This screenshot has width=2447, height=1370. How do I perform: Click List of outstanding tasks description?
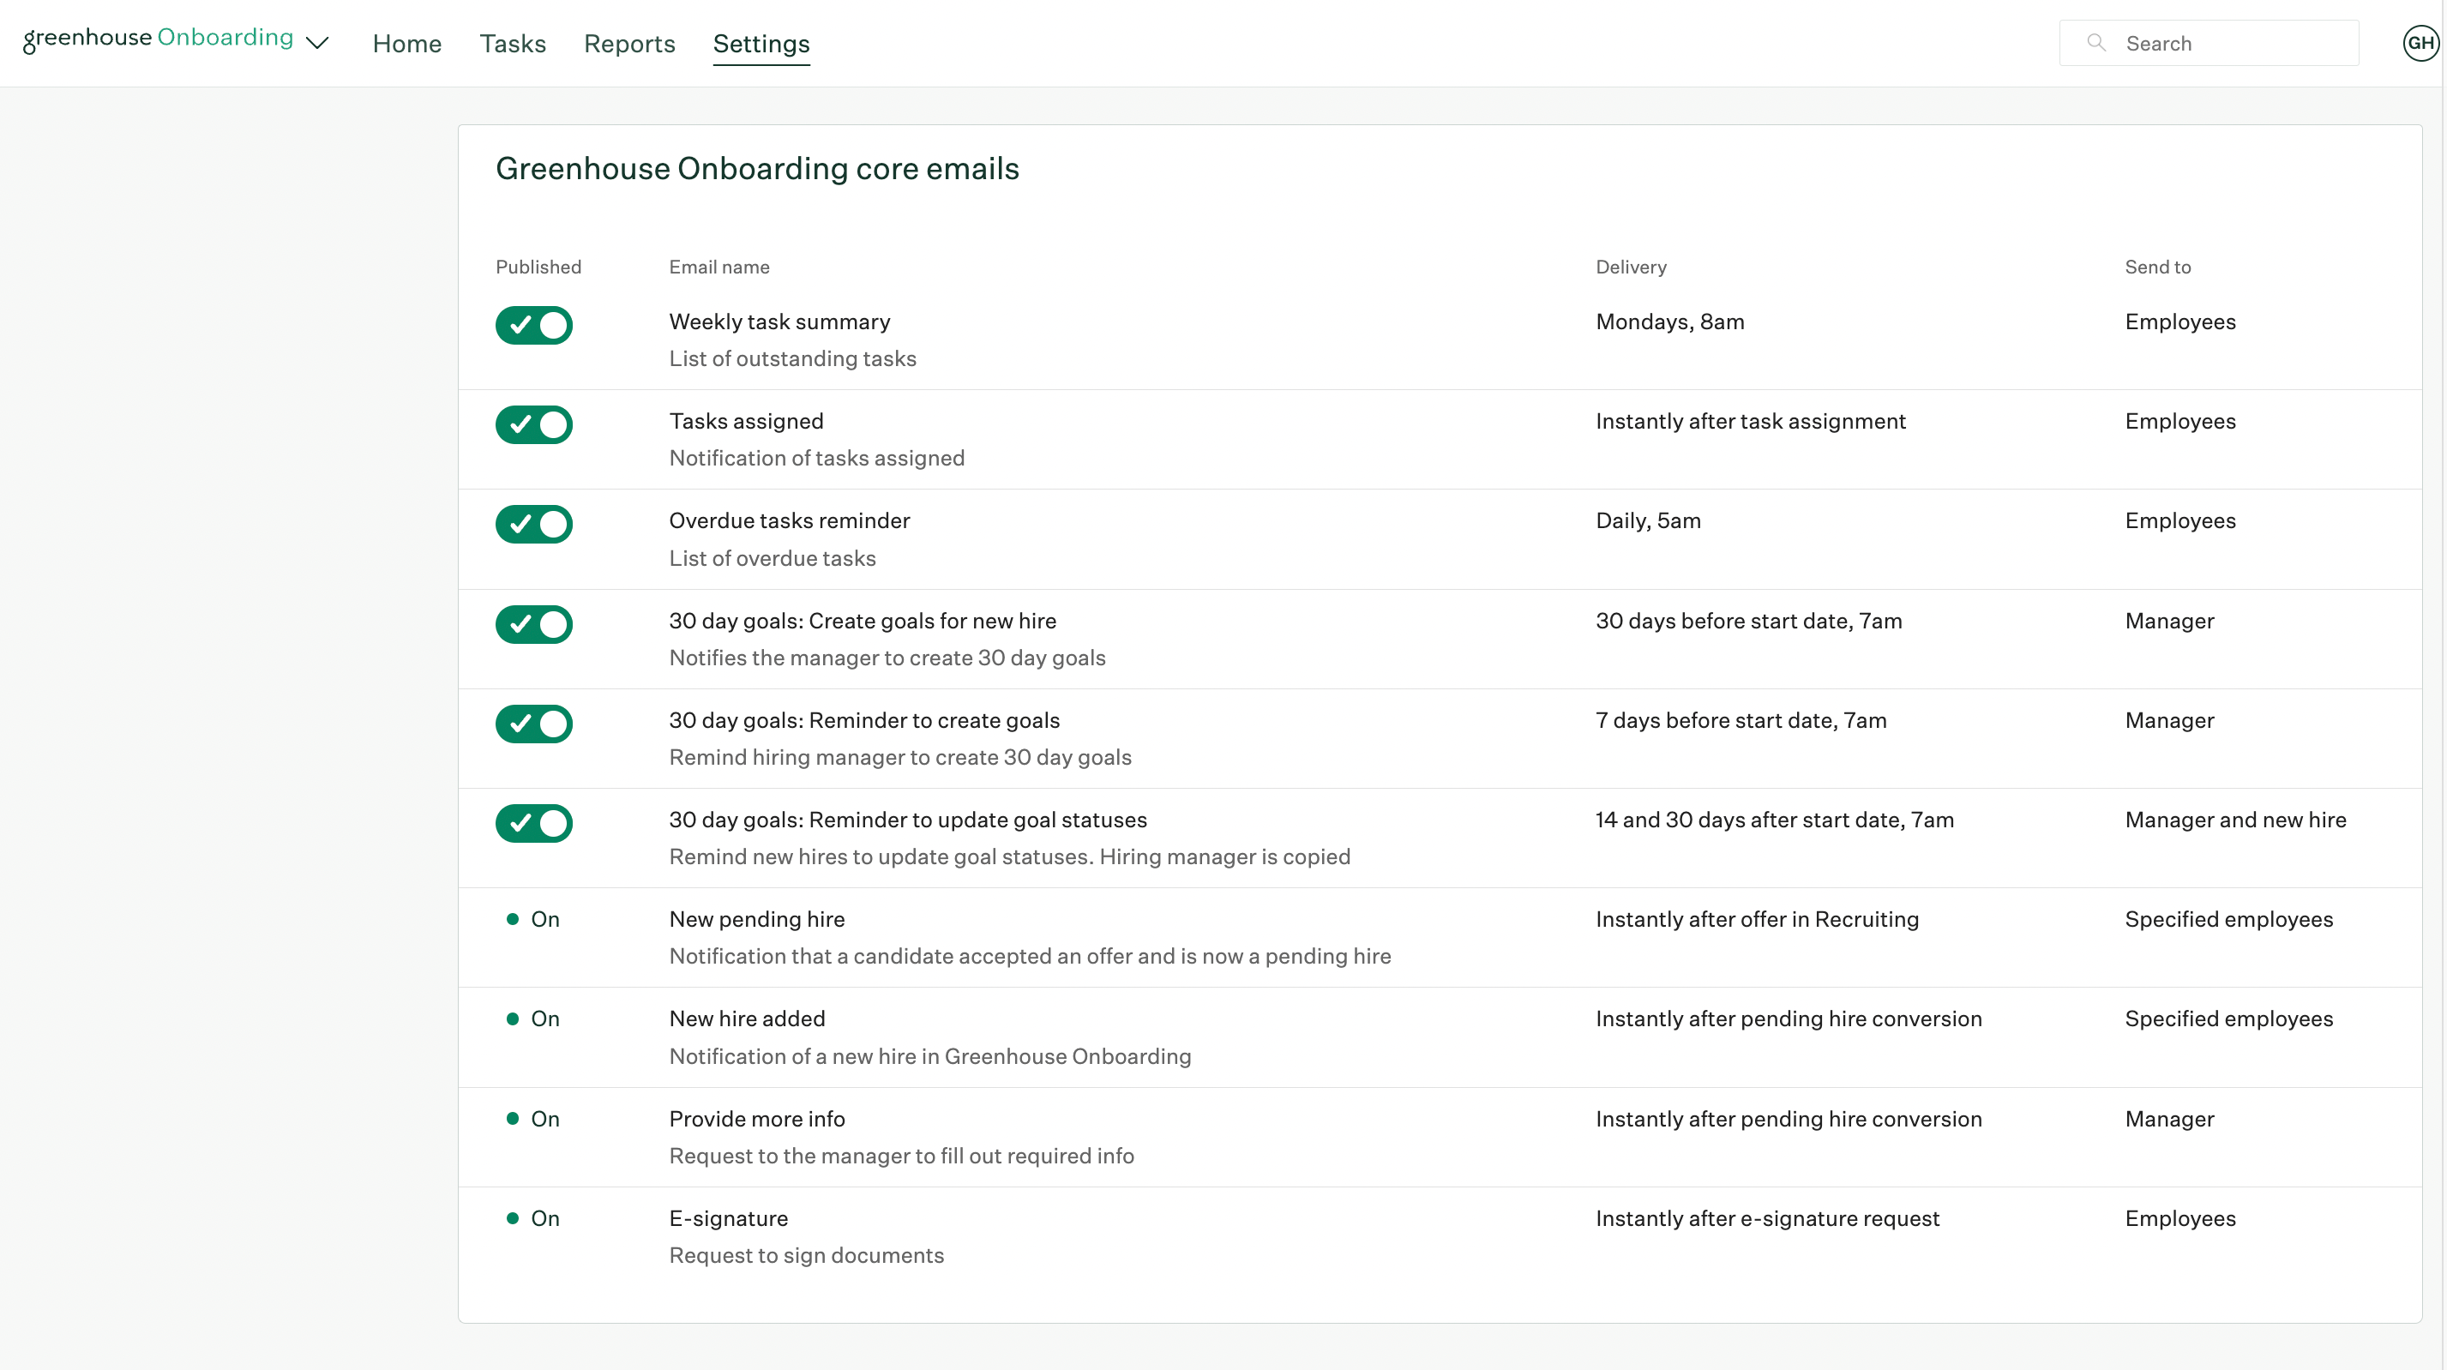click(792, 359)
